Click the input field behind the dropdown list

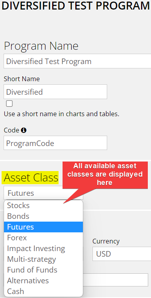point(116,280)
